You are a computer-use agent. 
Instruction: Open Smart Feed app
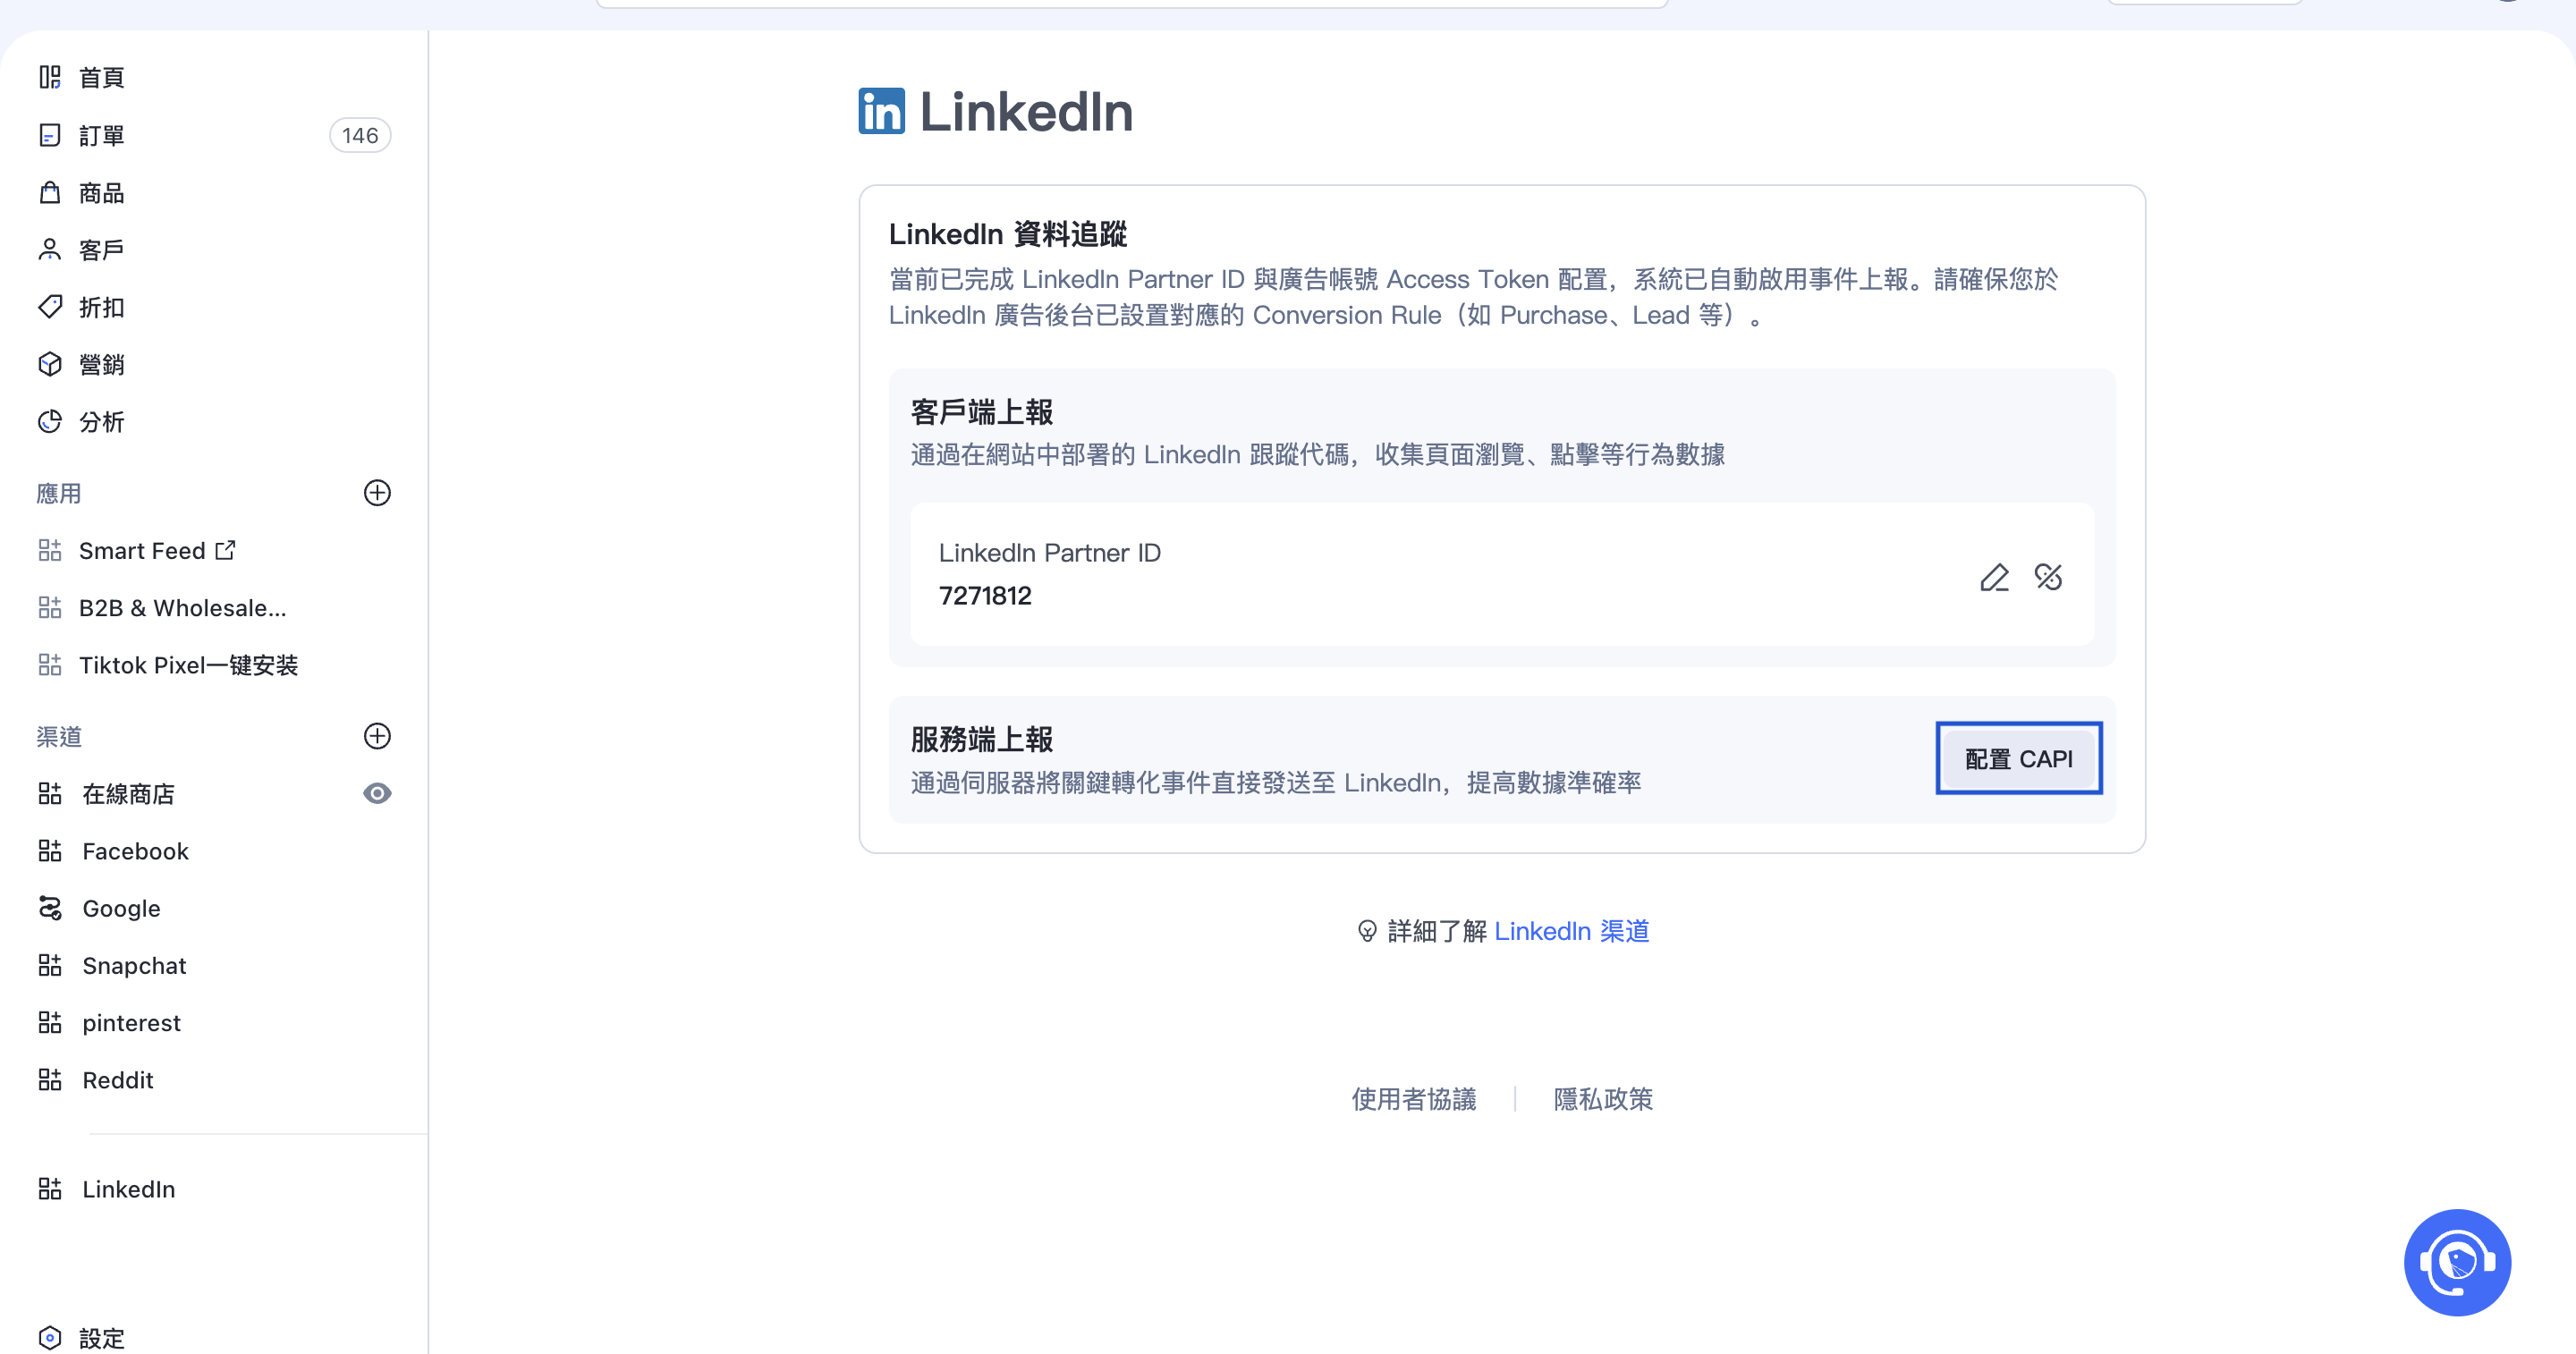142,551
